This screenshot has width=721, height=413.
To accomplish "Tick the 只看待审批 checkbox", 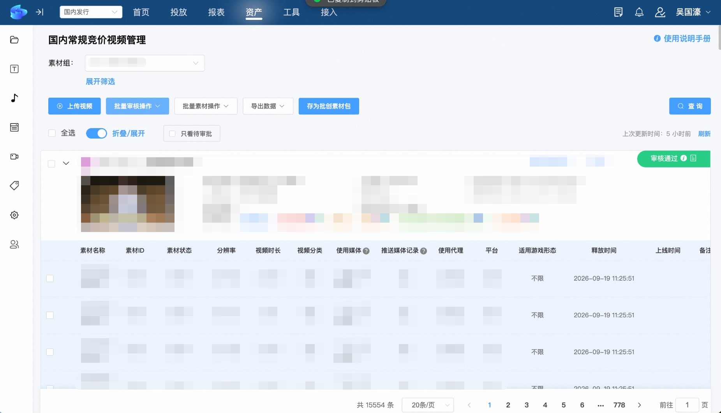I will click(x=172, y=134).
